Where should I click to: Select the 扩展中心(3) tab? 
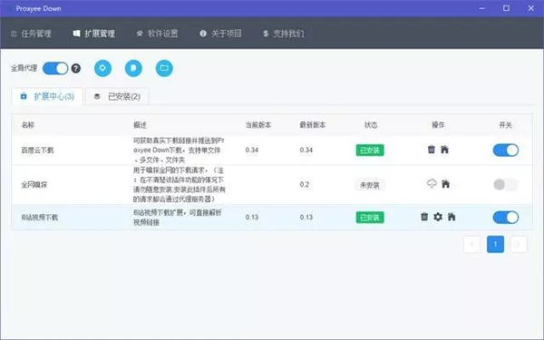[x=47, y=96]
